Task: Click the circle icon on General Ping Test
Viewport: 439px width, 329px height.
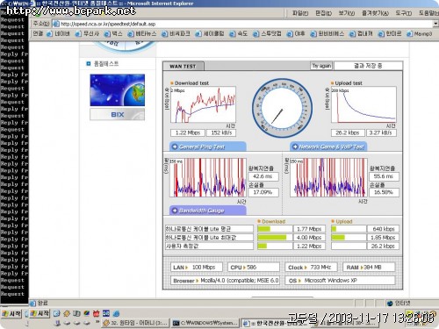Action: 175,147
